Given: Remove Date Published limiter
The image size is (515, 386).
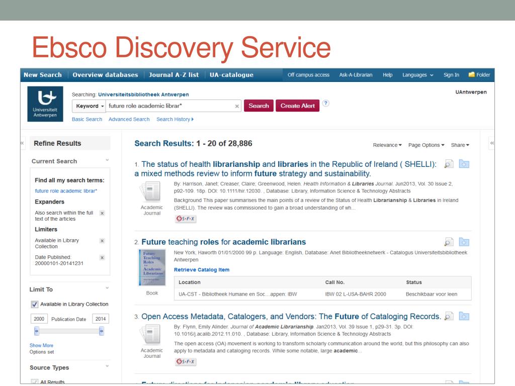Looking at the screenshot, I should point(102,258).
